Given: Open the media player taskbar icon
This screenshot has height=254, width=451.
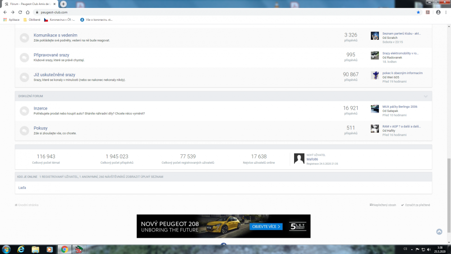Looking at the screenshot, I should pos(50,249).
